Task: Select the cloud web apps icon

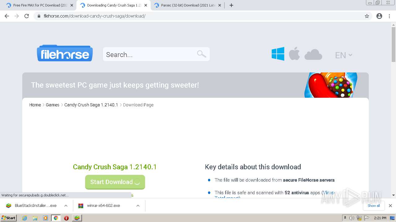Action: 313,55
